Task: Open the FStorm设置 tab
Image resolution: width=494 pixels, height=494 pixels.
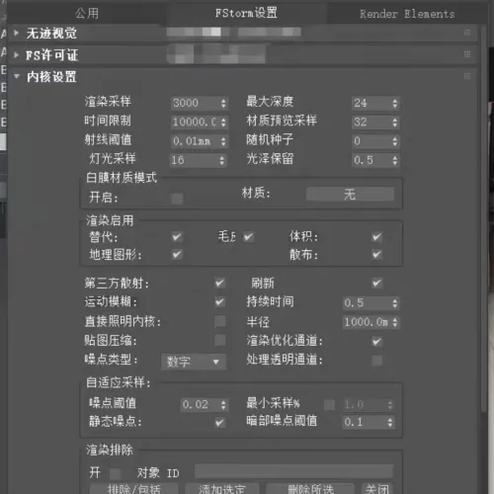Action: [x=246, y=14]
